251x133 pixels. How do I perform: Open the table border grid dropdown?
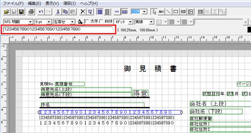pos(165,22)
